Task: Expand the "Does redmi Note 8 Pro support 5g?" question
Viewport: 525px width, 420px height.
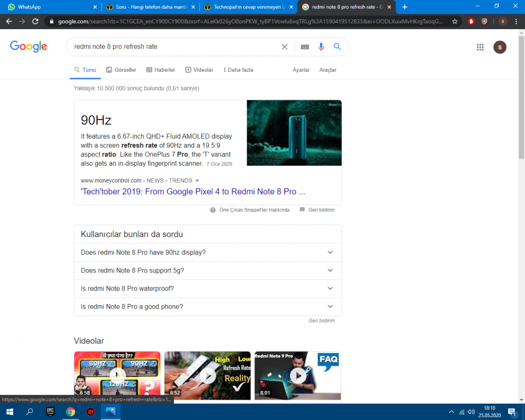Action: pos(207,271)
